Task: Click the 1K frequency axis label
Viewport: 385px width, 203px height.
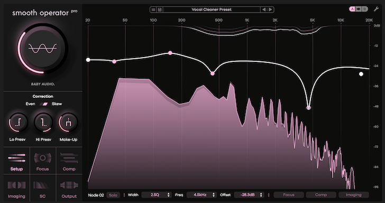Action: [247, 20]
